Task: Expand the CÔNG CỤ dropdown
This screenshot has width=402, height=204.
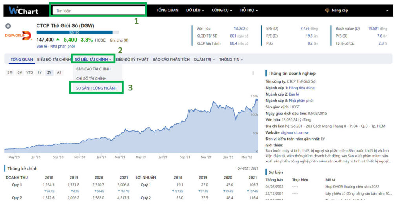Action: (x=222, y=11)
